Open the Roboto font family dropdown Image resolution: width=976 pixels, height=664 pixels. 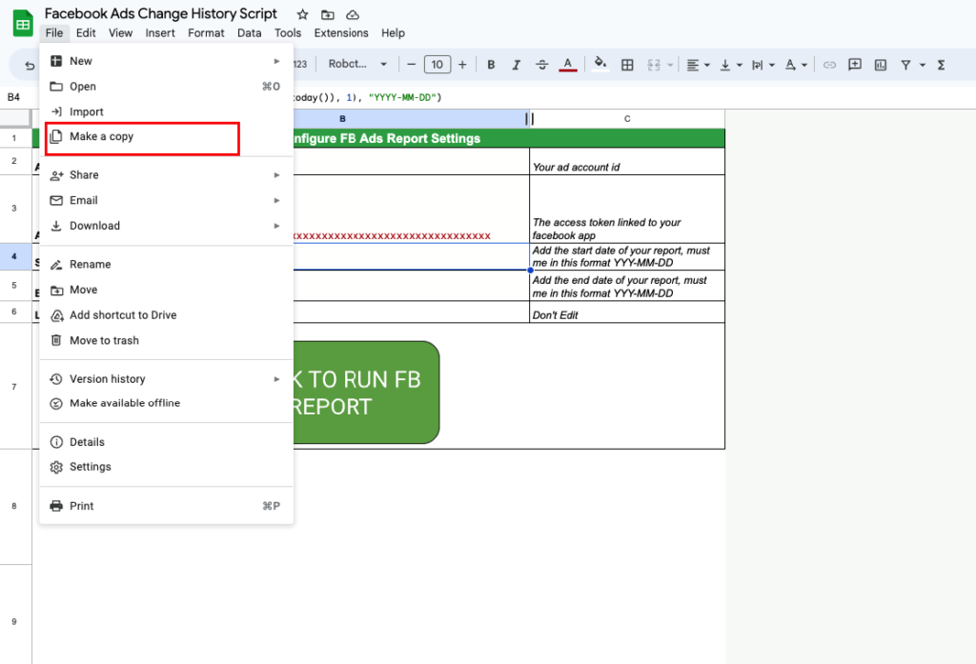pyautogui.click(x=357, y=64)
